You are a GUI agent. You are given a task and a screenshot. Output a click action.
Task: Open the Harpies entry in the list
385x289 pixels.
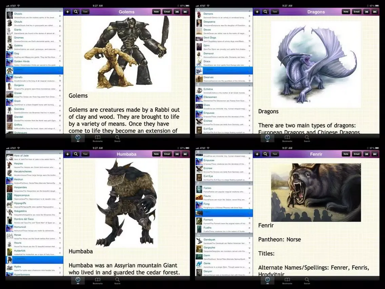[33, 165]
